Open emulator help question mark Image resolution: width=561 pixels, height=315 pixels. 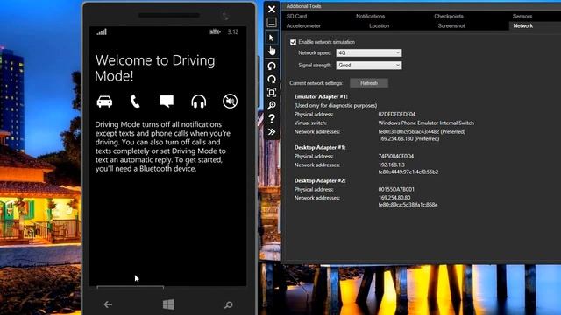pos(272,119)
